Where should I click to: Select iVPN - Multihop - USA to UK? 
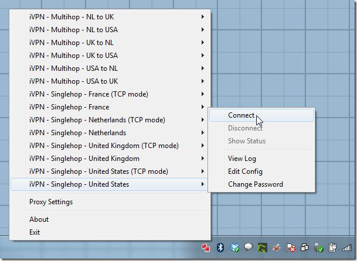coord(110,81)
